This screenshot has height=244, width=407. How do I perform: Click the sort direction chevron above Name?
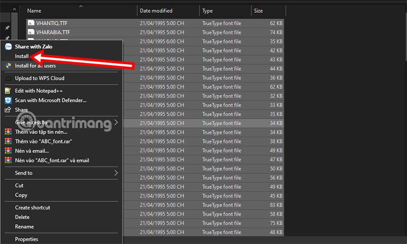81,6
